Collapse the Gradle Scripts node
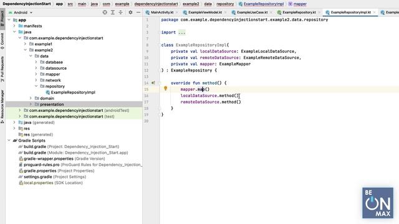The height and width of the screenshot is (224, 399). (9, 141)
